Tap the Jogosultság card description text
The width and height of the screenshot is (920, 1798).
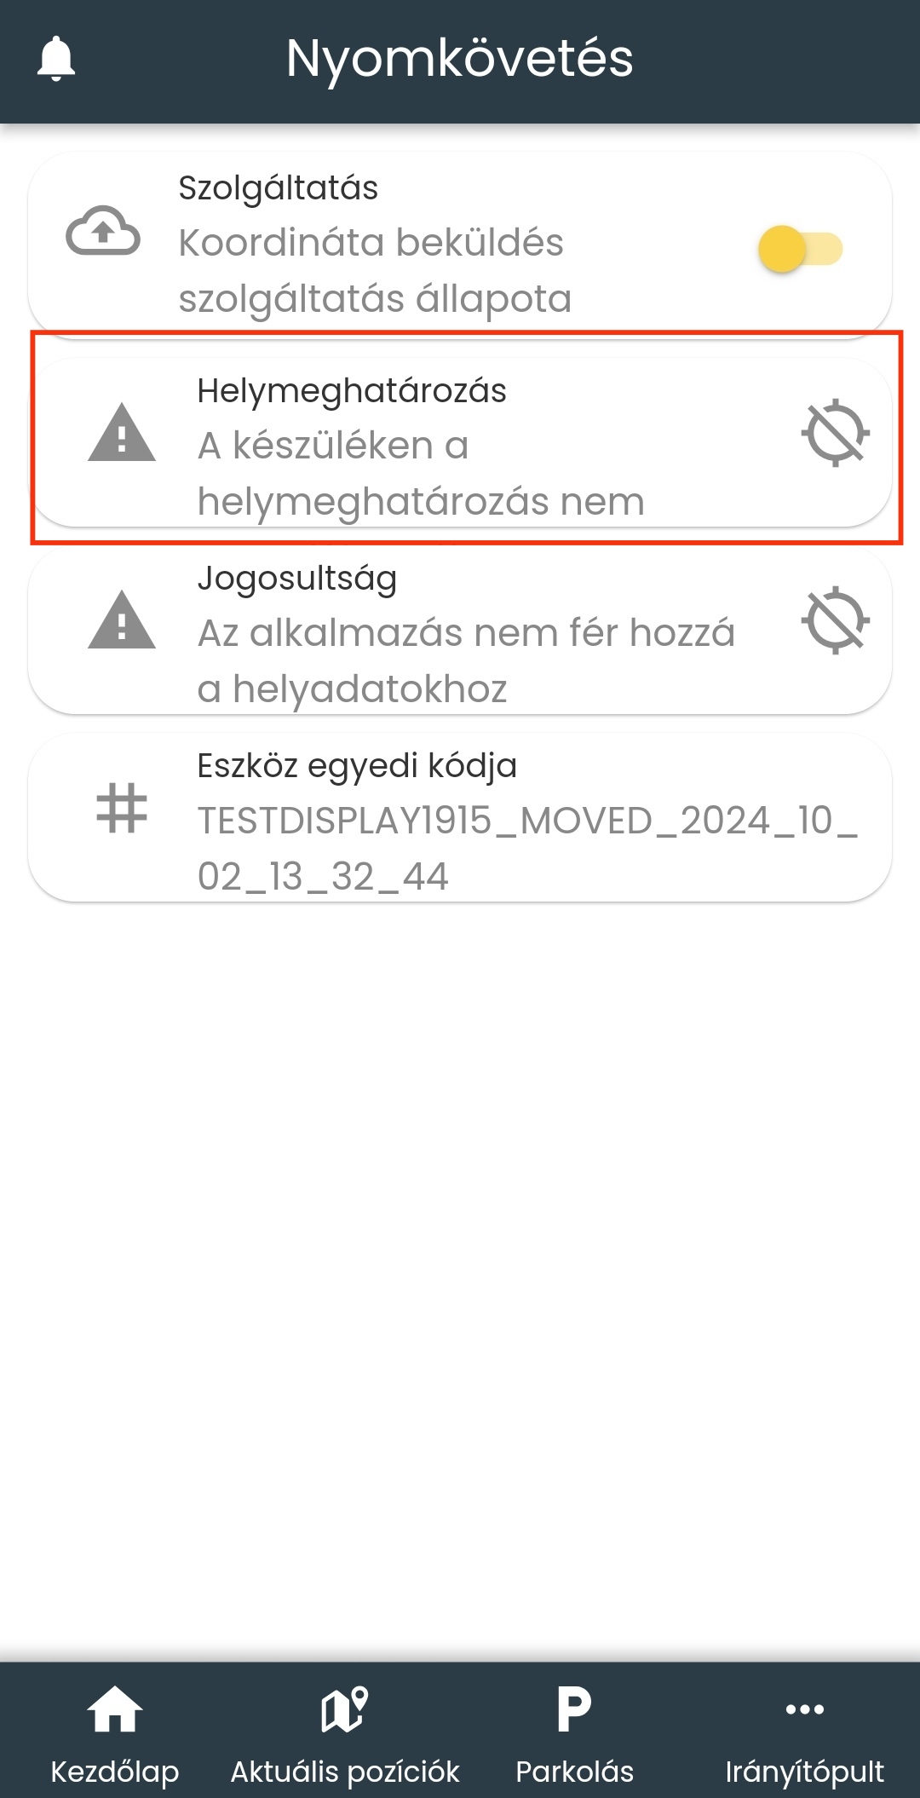pos(466,661)
